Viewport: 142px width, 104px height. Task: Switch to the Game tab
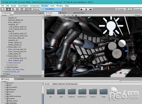63,13
